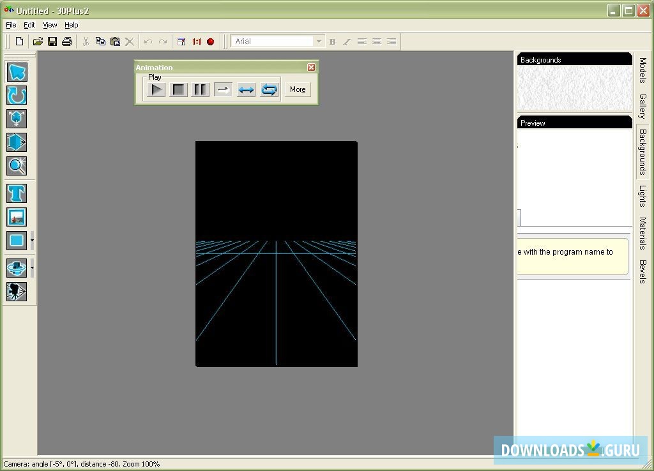This screenshot has width=654, height=471.
Task: Select the insert picture tool
Action: coord(17,217)
